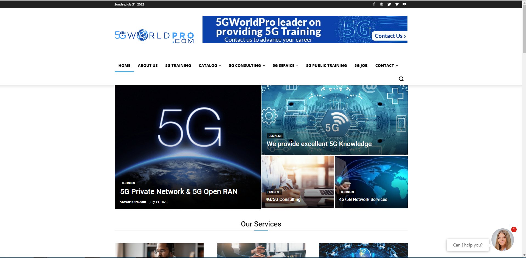Open We provide excellent 5G Knowledge article

coord(319,144)
